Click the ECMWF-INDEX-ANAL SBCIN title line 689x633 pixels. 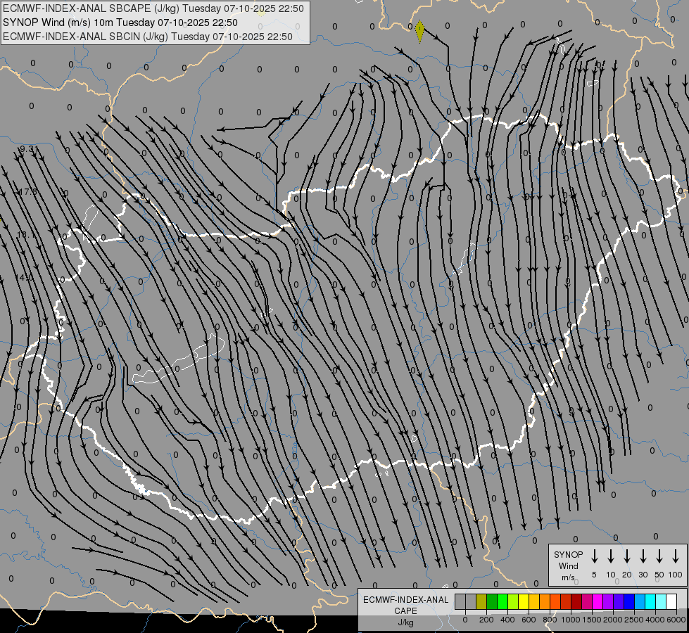click(x=148, y=37)
